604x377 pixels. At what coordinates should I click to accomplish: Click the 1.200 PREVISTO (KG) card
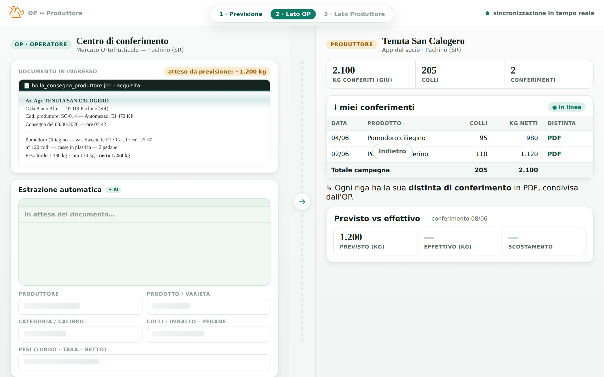pos(376,241)
